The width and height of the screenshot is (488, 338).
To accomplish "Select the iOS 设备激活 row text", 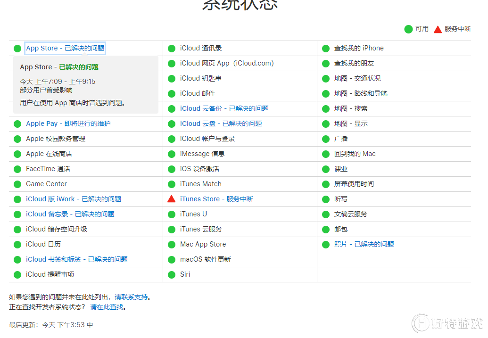I will click(x=199, y=169).
